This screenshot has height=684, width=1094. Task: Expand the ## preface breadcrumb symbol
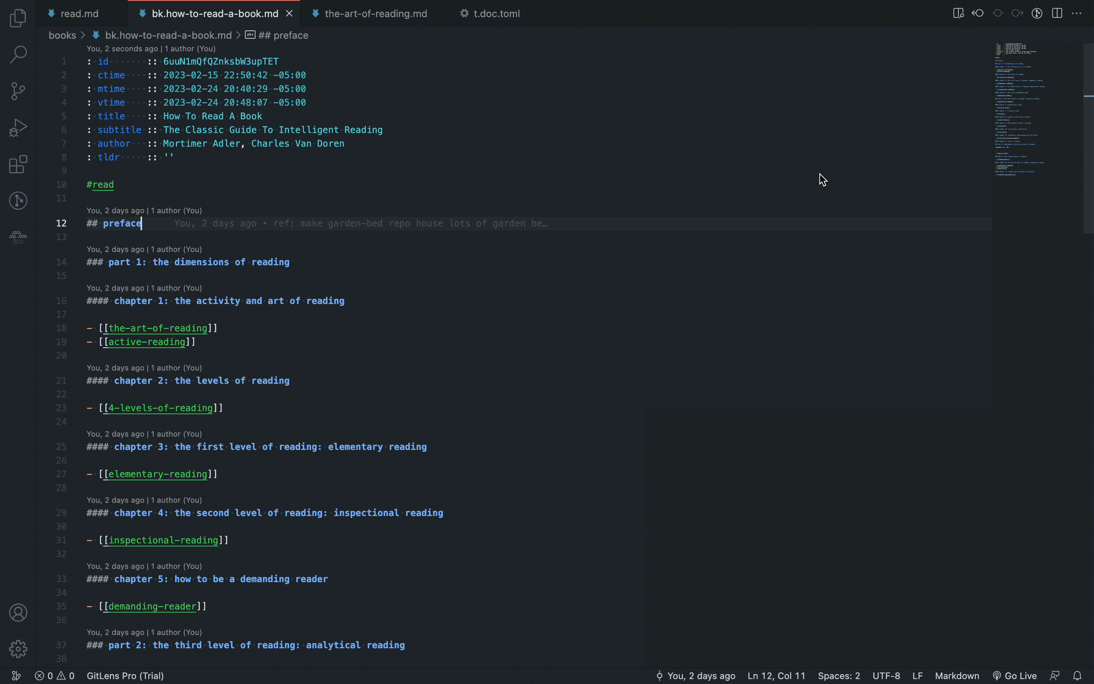click(x=283, y=35)
